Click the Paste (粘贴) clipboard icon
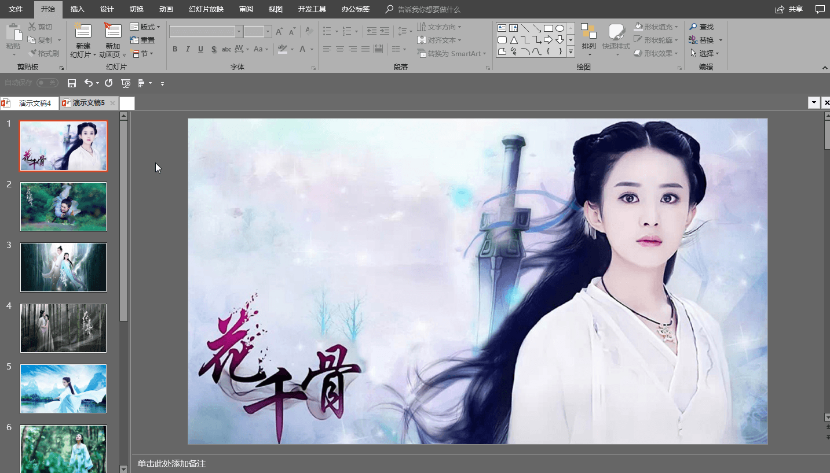This screenshot has width=830, height=473. click(13, 32)
